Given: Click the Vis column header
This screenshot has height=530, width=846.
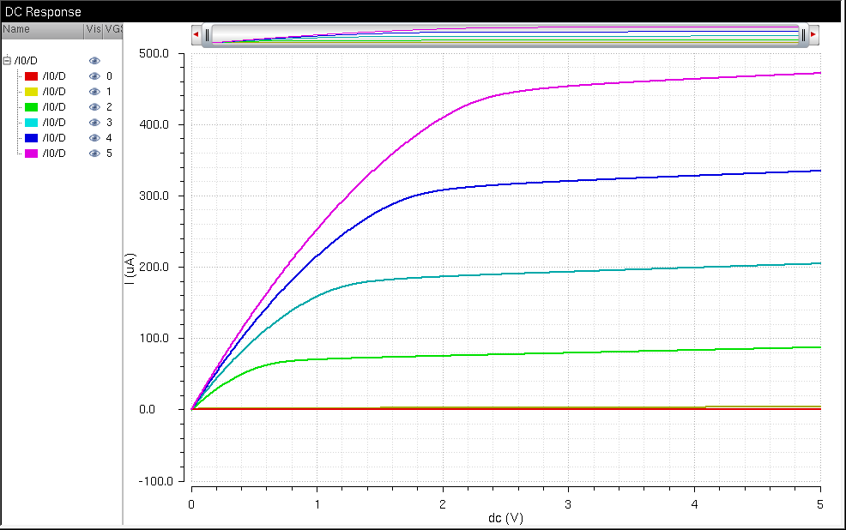Looking at the screenshot, I should click(94, 29).
